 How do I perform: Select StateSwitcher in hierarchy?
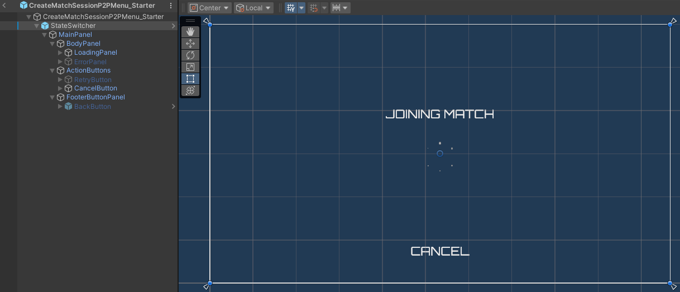[x=73, y=26]
